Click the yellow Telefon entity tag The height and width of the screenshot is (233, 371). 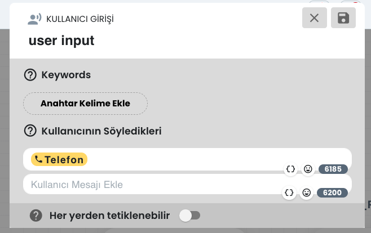click(x=59, y=159)
